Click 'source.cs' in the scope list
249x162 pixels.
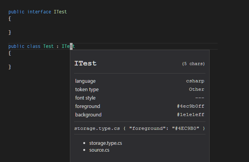click(99, 150)
